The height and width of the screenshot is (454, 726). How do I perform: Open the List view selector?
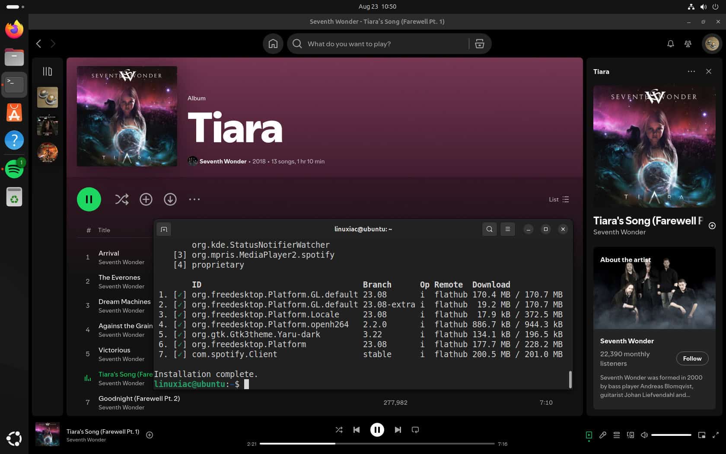coord(558,199)
